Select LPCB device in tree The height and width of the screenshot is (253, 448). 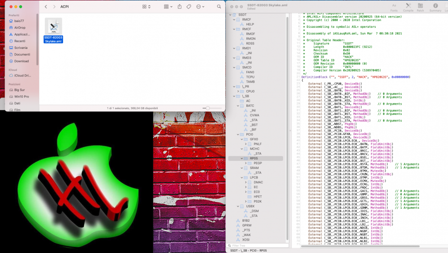coord(254,177)
